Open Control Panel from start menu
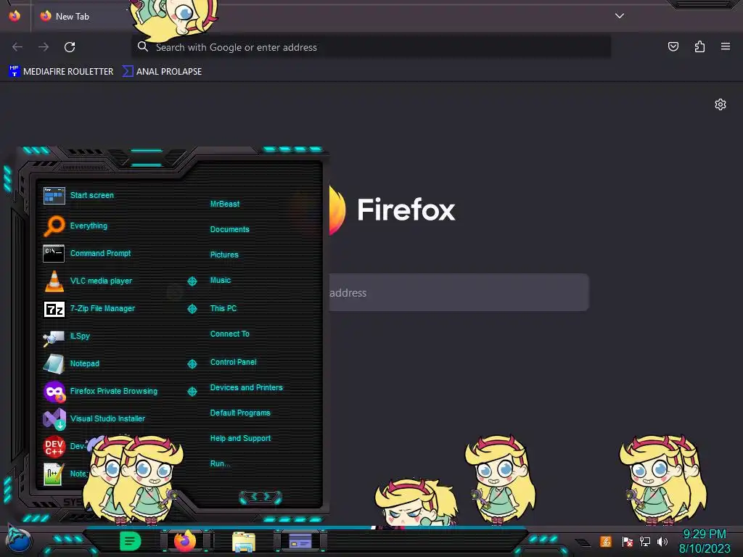 [233, 363]
